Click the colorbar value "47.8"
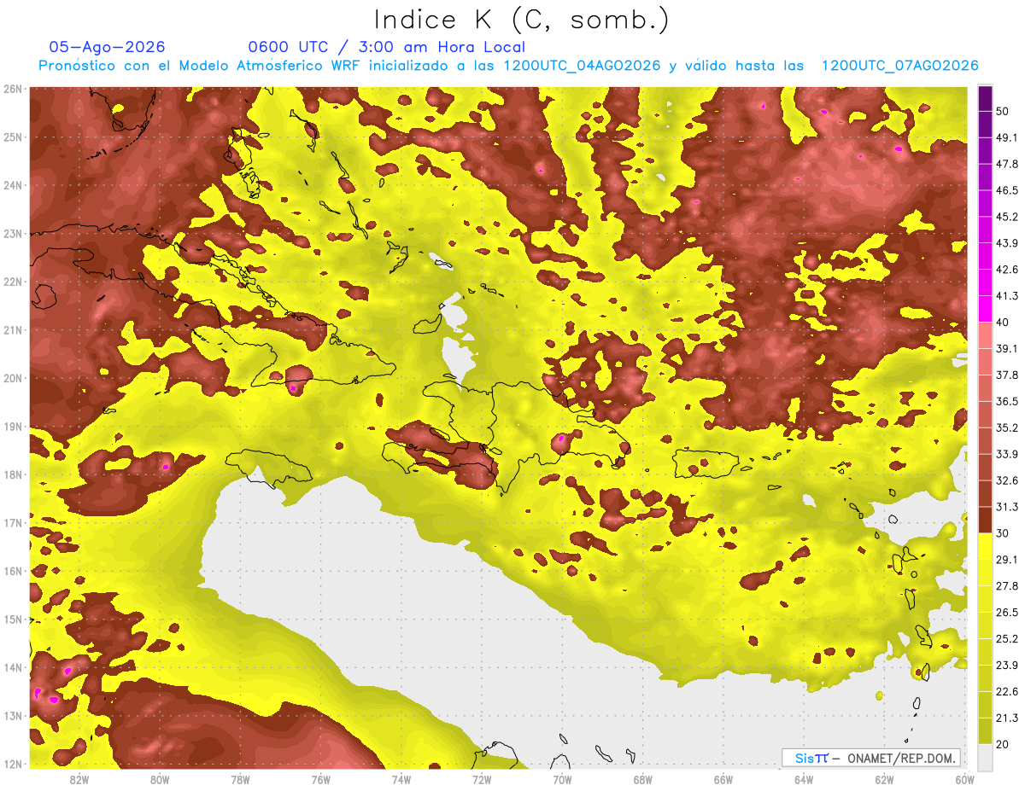This screenshot has height=791, width=1025. coord(1006,164)
